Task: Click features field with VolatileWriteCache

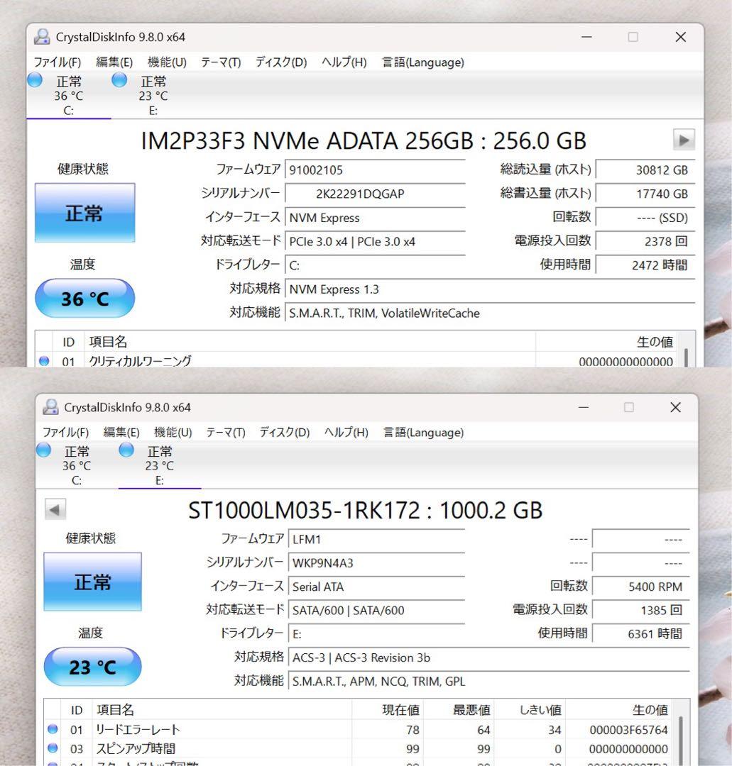Action: pyautogui.click(x=490, y=313)
